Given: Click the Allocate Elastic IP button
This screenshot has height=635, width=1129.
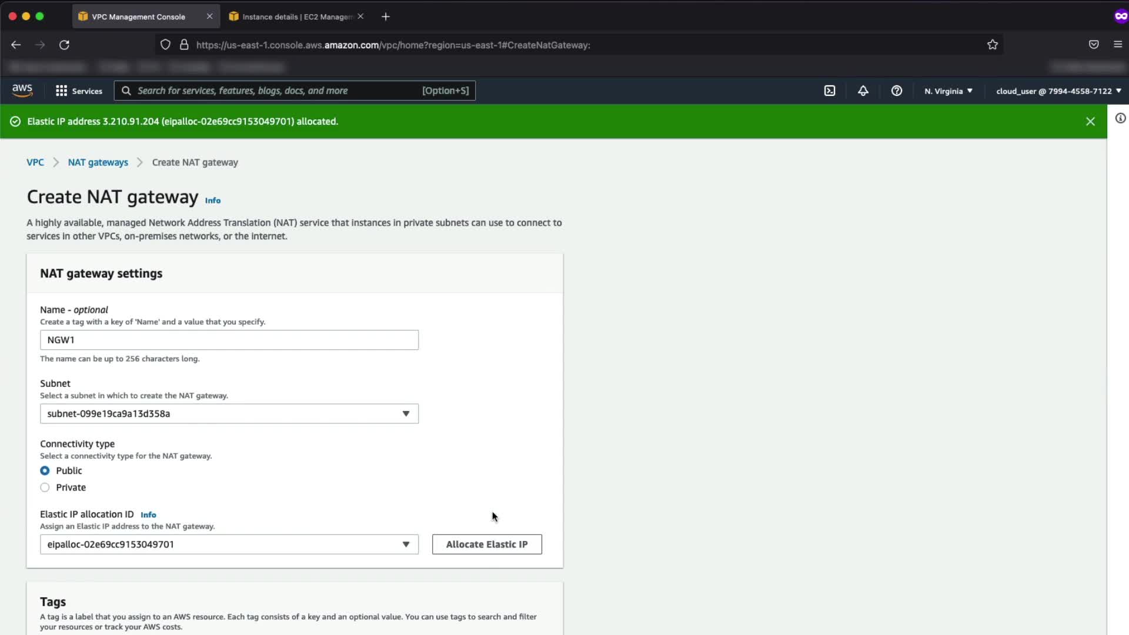Looking at the screenshot, I should (486, 544).
